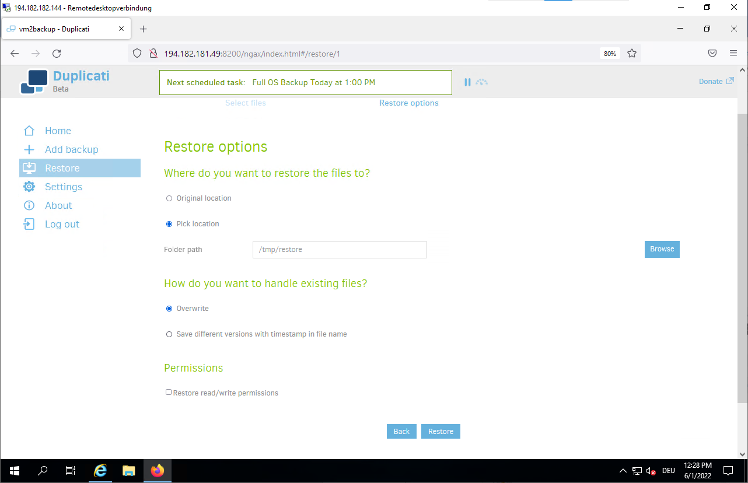Click the Folder path input field
Image resolution: width=748 pixels, height=483 pixels.
[340, 250]
